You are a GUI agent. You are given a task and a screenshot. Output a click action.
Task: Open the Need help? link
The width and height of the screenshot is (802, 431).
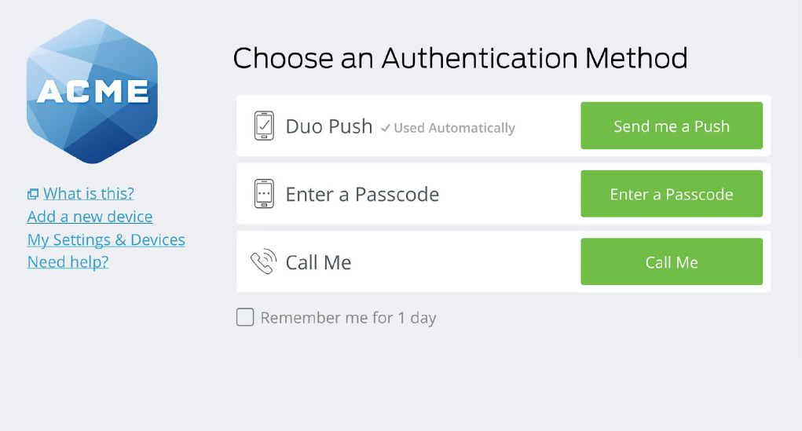(x=68, y=262)
